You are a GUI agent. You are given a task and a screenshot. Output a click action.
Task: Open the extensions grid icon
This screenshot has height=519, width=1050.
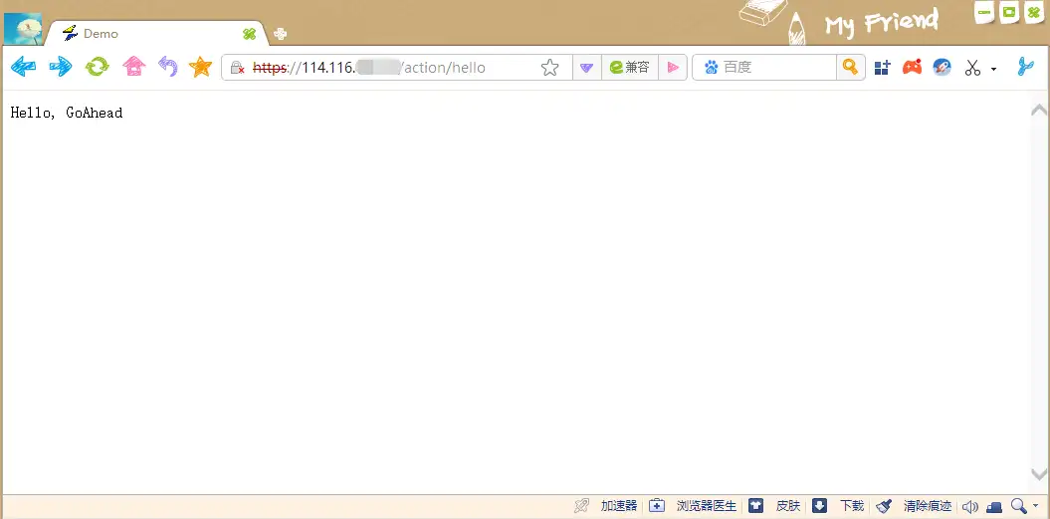click(x=882, y=68)
